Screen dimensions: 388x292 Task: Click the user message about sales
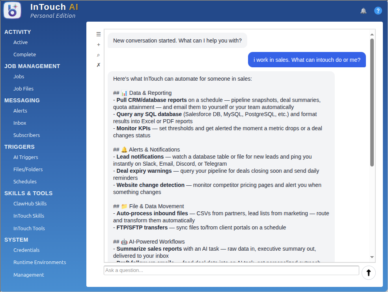[307, 59]
